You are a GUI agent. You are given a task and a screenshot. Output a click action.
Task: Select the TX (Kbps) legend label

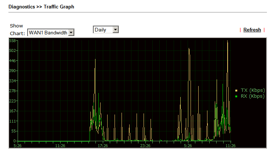253,90
